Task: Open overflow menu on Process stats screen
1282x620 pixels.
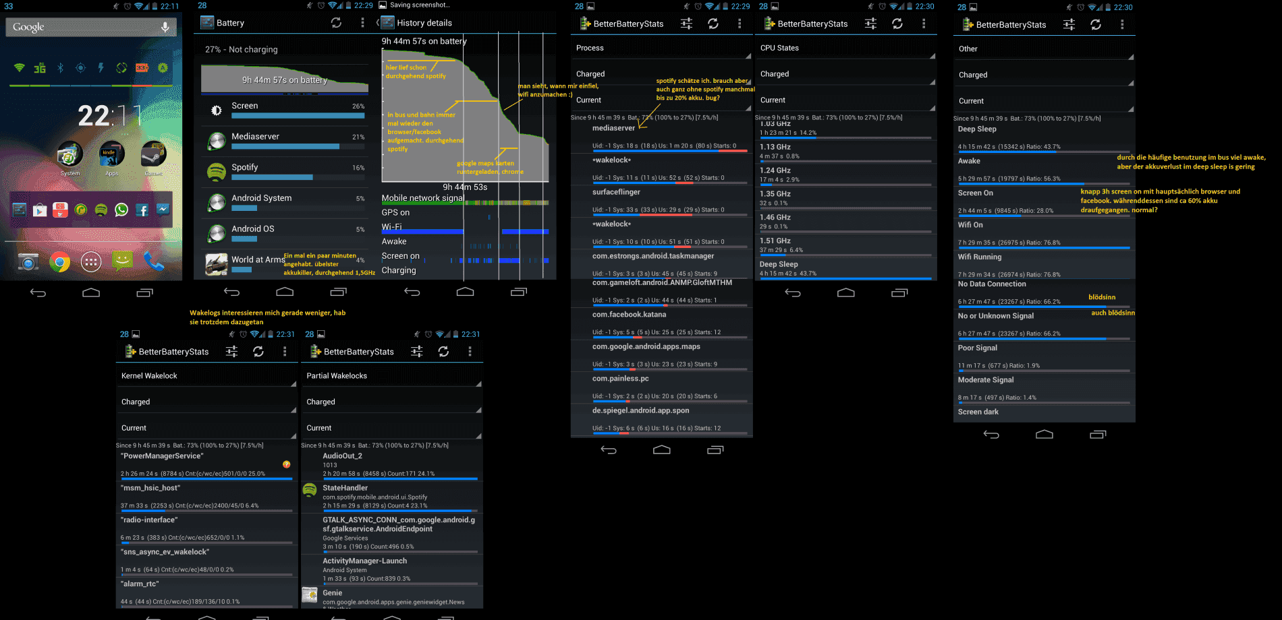Action: point(740,24)
